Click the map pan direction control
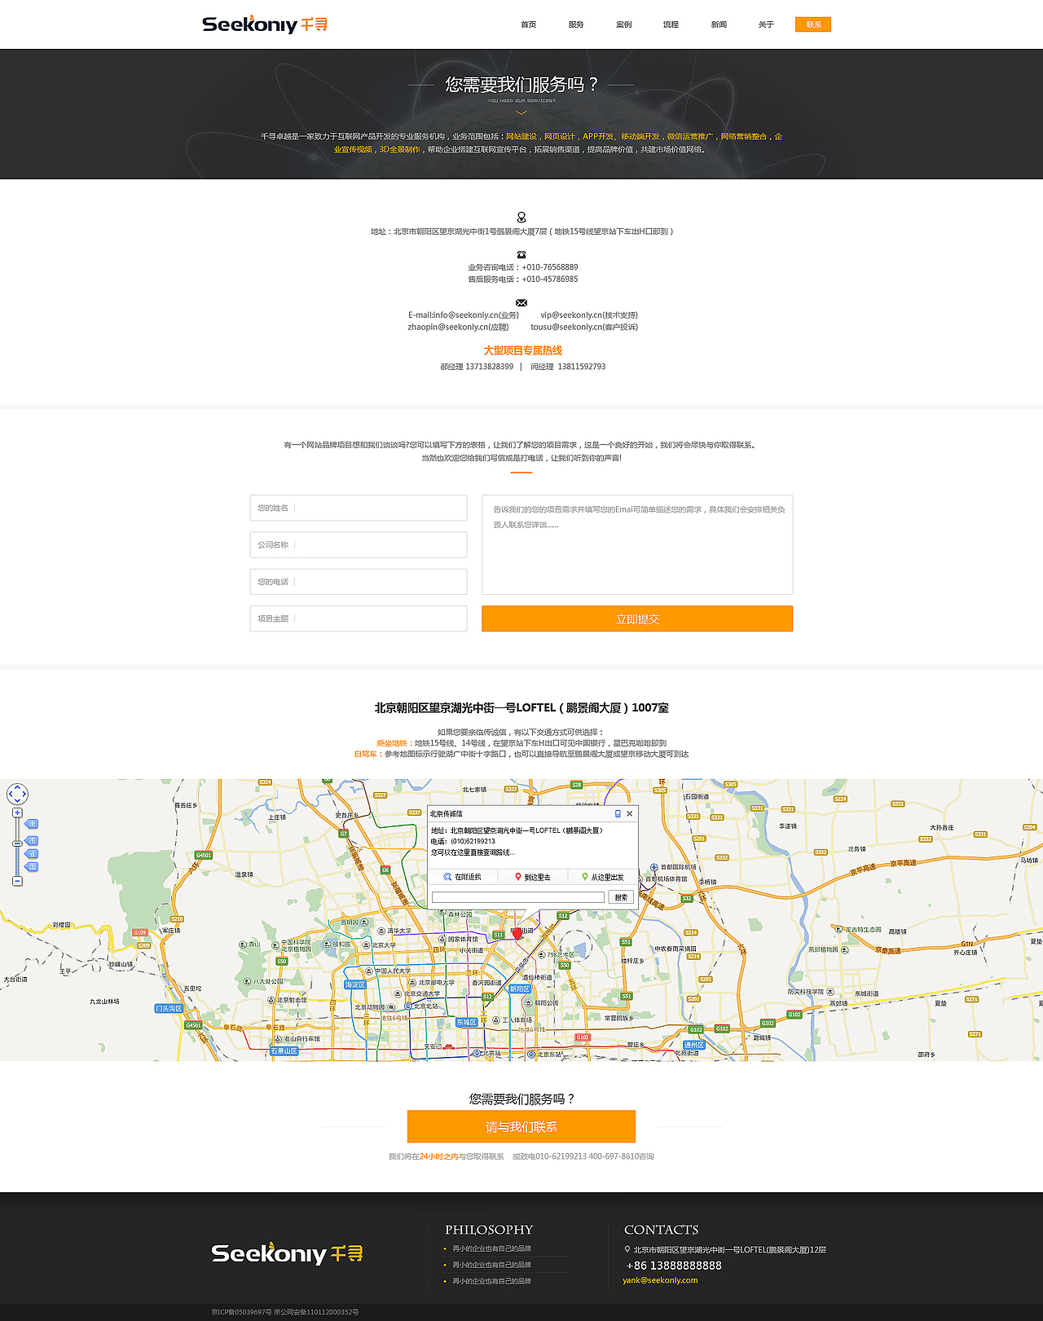The width and height of the screenshot is (1043, 1321). pyautogui.click(x=17, y=793)
